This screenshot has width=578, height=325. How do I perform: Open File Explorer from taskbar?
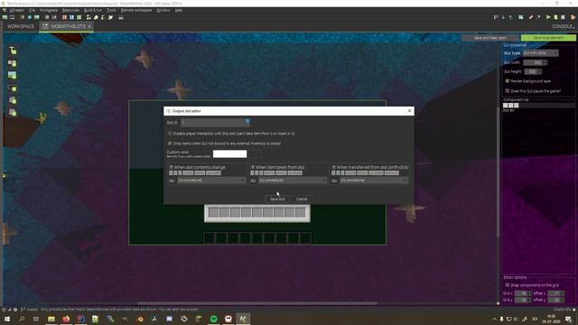51,319
